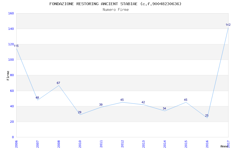Click the subtitle Numero Firme
The image size is (231, 149).
(x=116, y=10)
